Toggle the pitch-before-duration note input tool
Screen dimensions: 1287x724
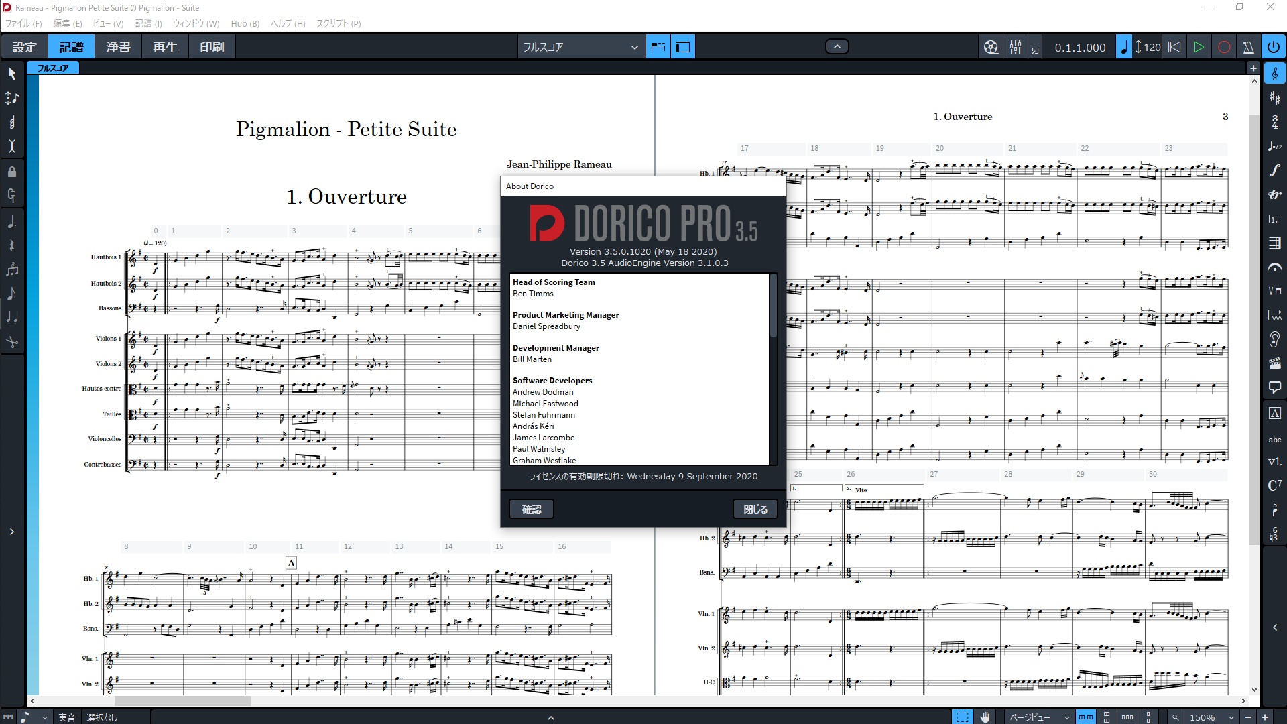pyautogui.click(x=12, y=98)
